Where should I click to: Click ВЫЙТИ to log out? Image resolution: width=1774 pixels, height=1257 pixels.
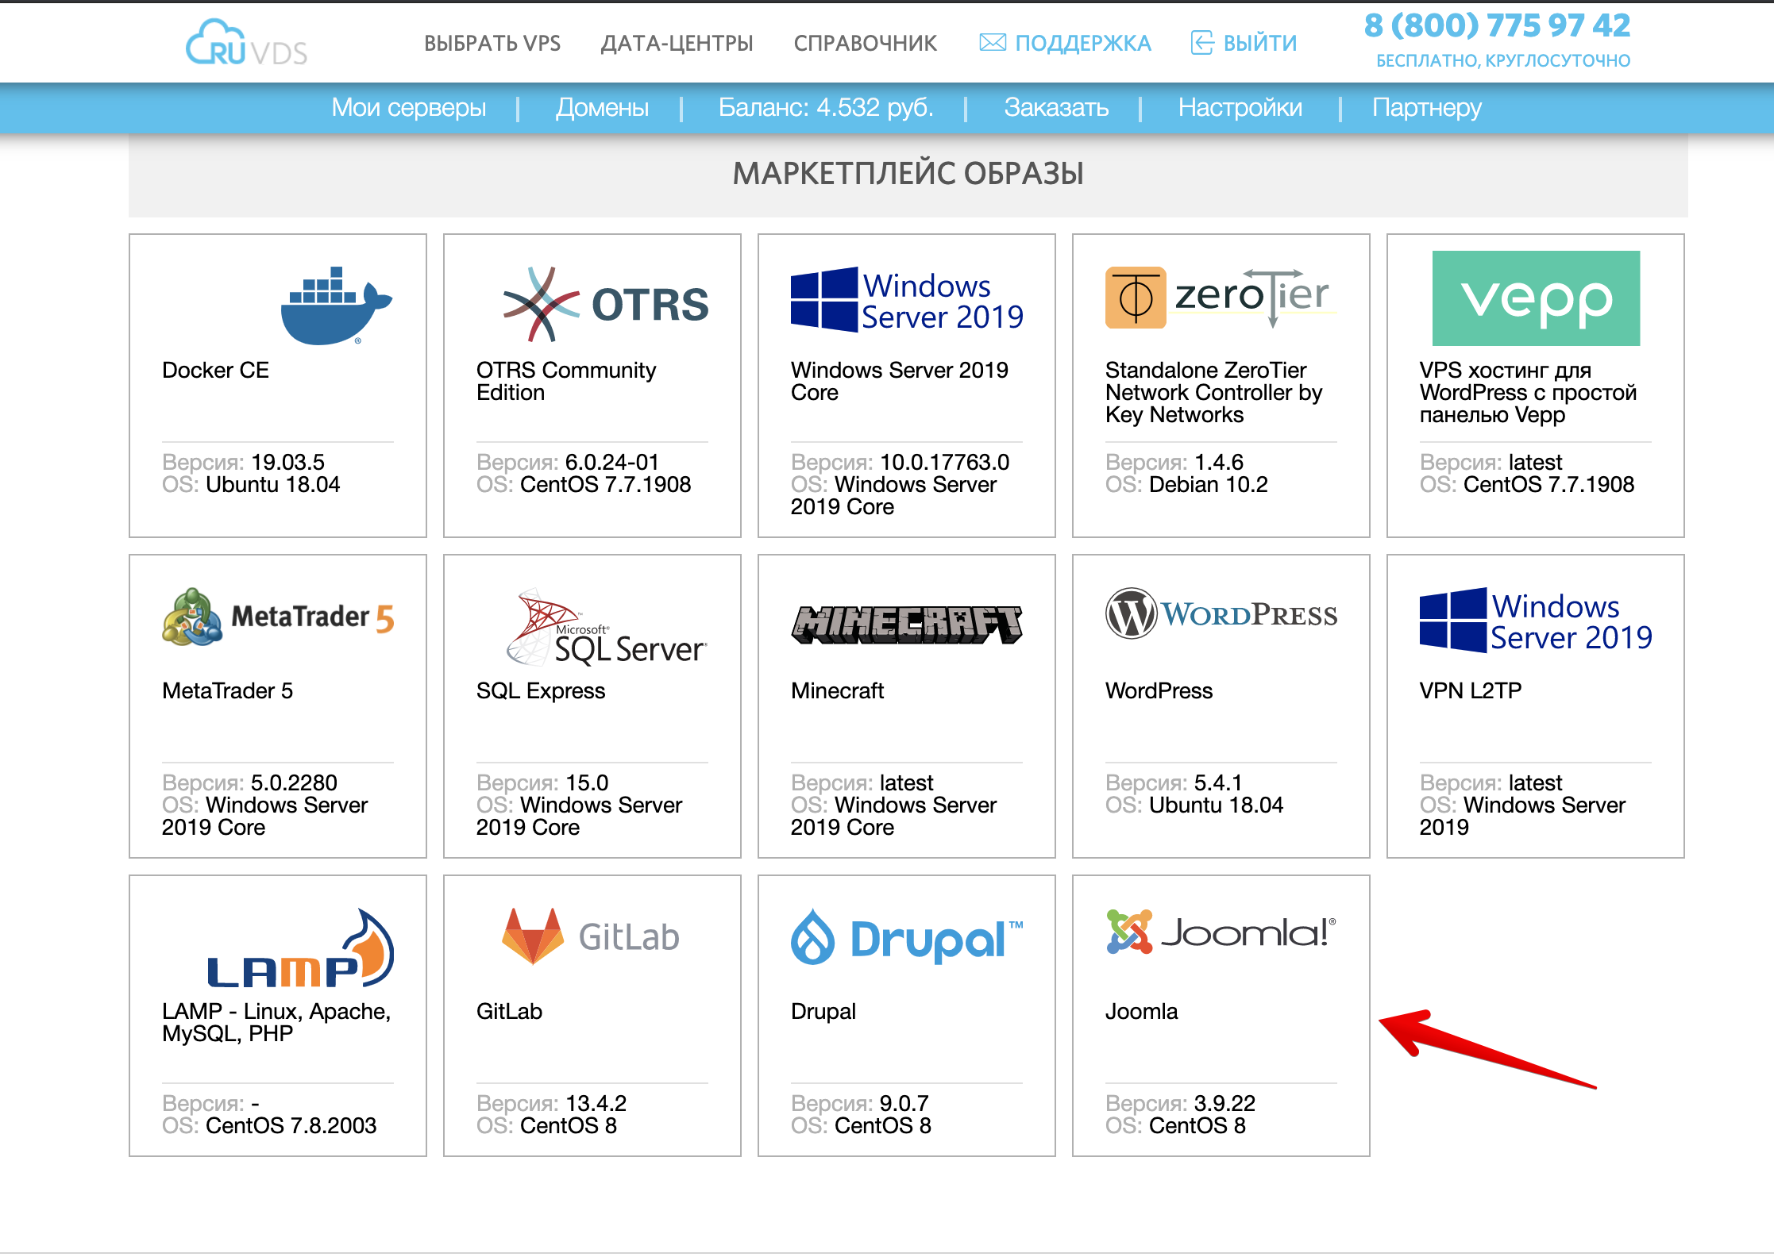1242,42
